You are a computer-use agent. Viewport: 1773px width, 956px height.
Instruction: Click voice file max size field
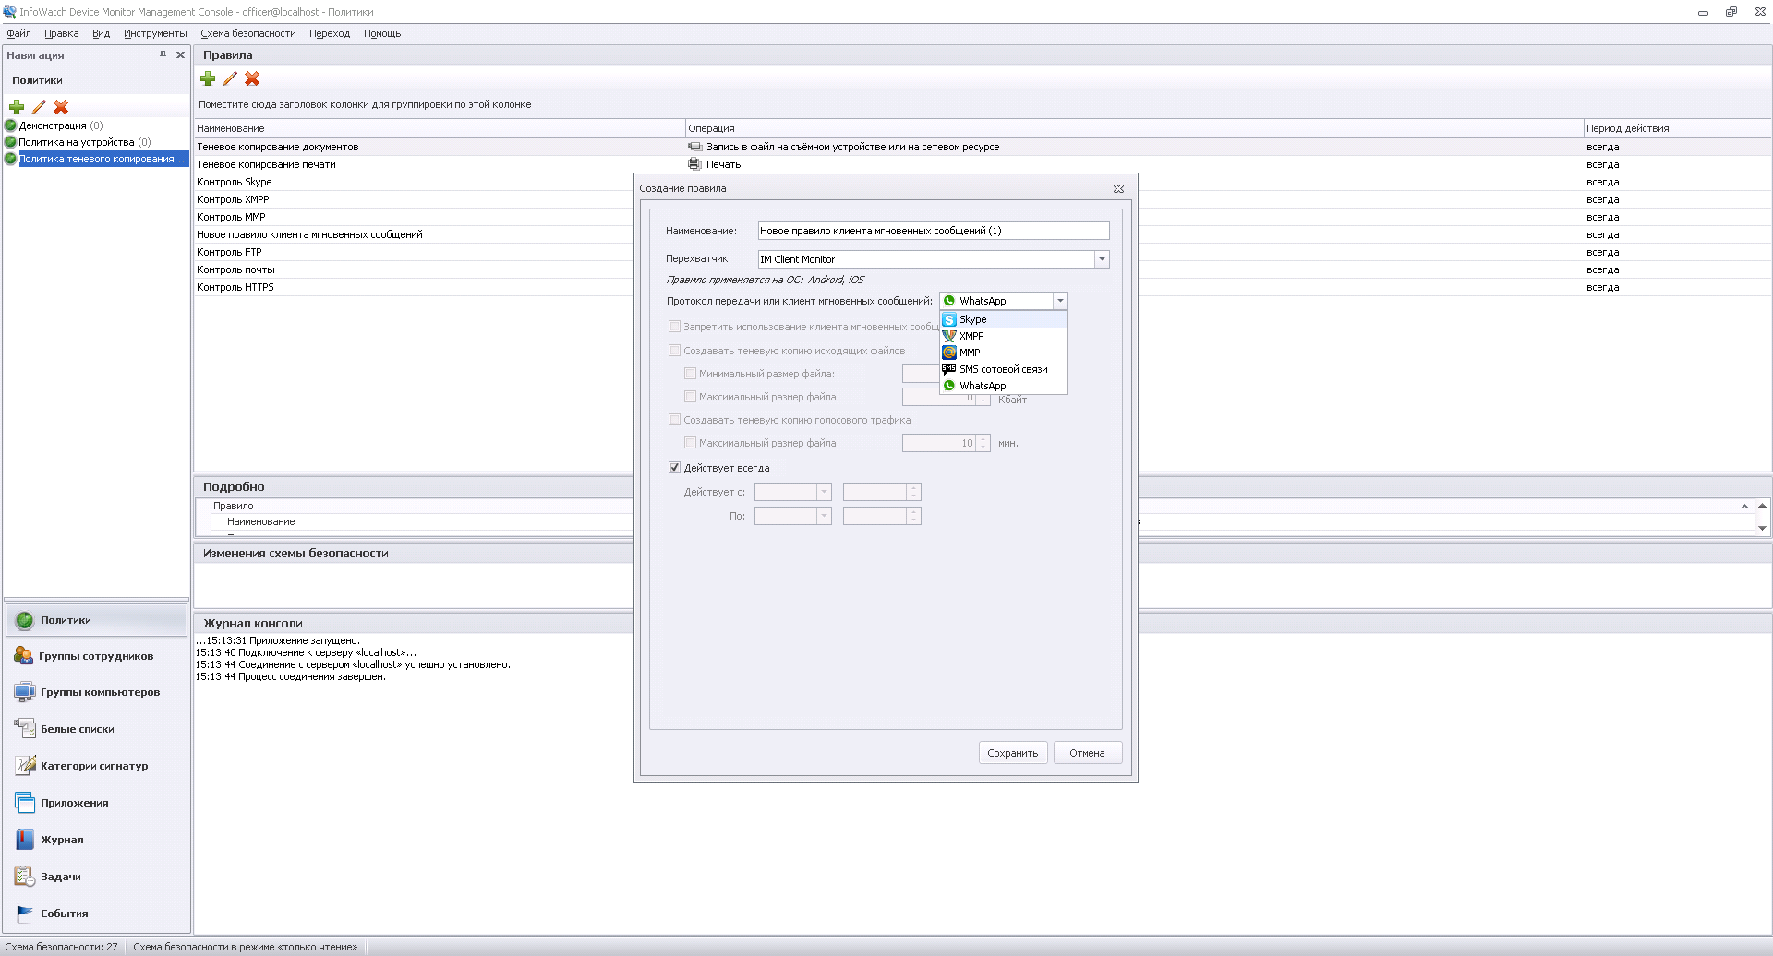938,443
